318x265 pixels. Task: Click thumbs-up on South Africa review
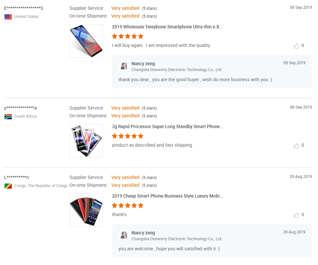coord(296,146)
